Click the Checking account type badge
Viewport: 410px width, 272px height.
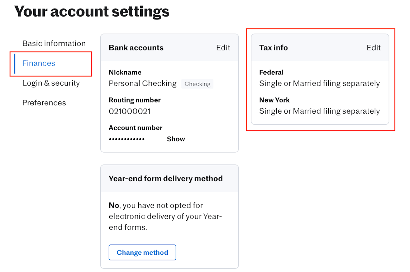(x=197, y=84)
